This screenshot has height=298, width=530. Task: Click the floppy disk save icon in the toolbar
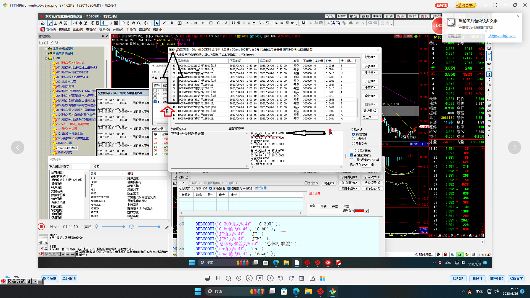click(x=303, y=23)
